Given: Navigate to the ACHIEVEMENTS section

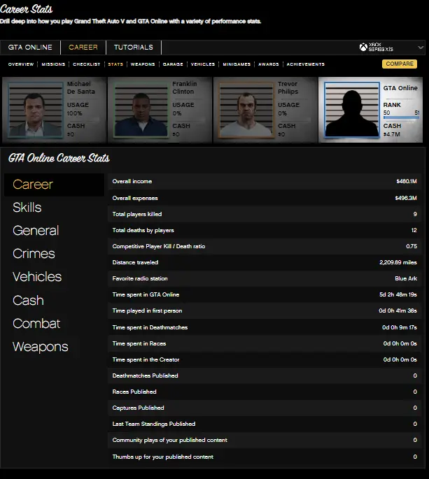Looking at the screenshot, I should (305, 64).
